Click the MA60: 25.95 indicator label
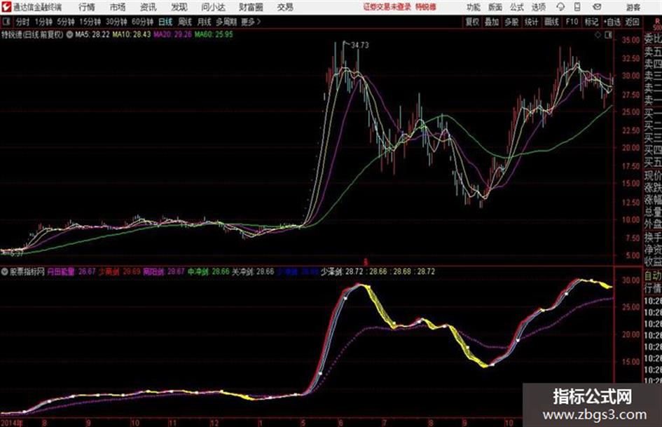 213,34
